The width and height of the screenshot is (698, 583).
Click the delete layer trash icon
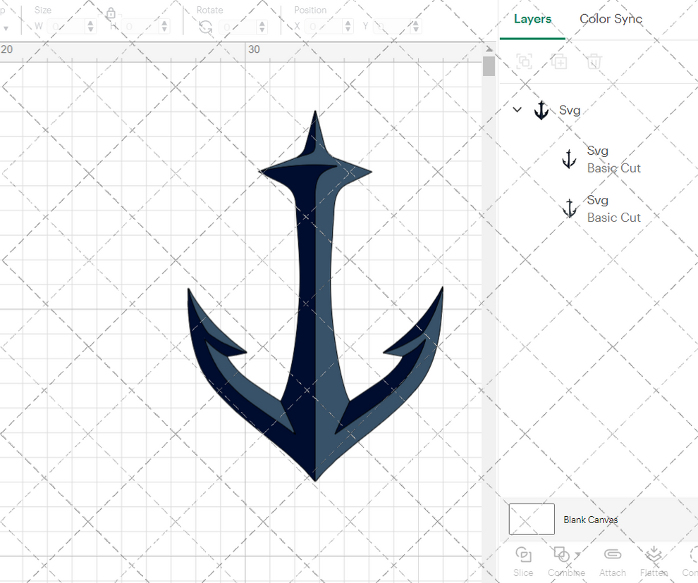click(x=593, y=61)
